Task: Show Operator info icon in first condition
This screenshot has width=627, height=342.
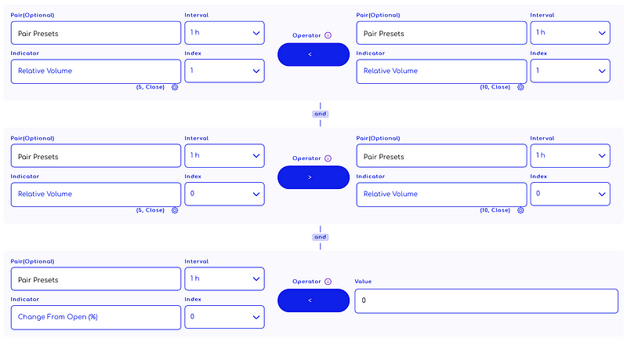Action: (x=328, y=35)
